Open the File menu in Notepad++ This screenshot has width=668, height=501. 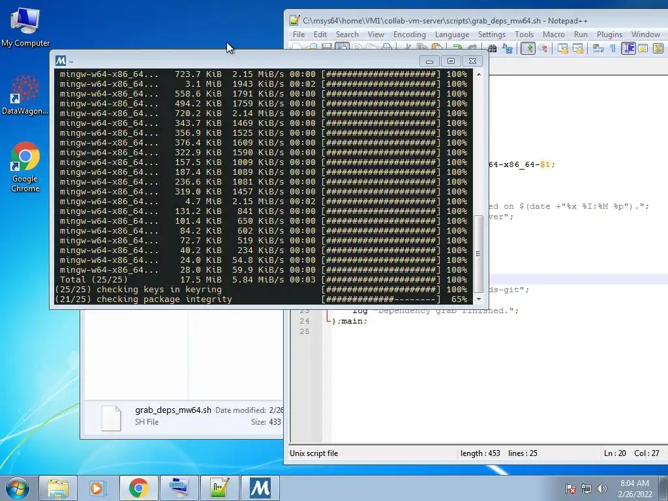click(299, 35)
